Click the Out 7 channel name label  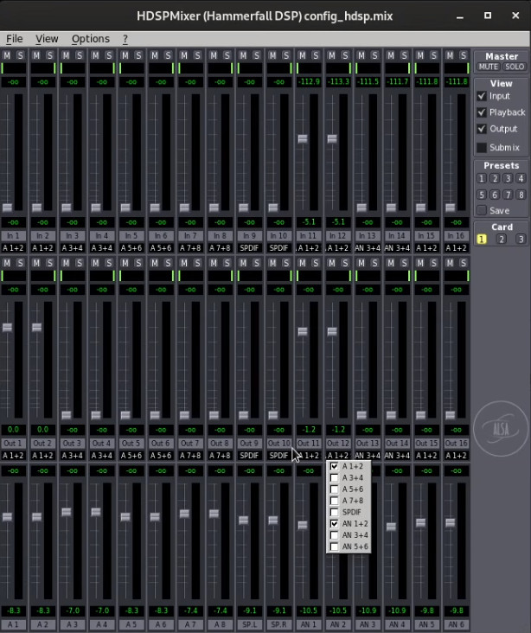(189, 443)
